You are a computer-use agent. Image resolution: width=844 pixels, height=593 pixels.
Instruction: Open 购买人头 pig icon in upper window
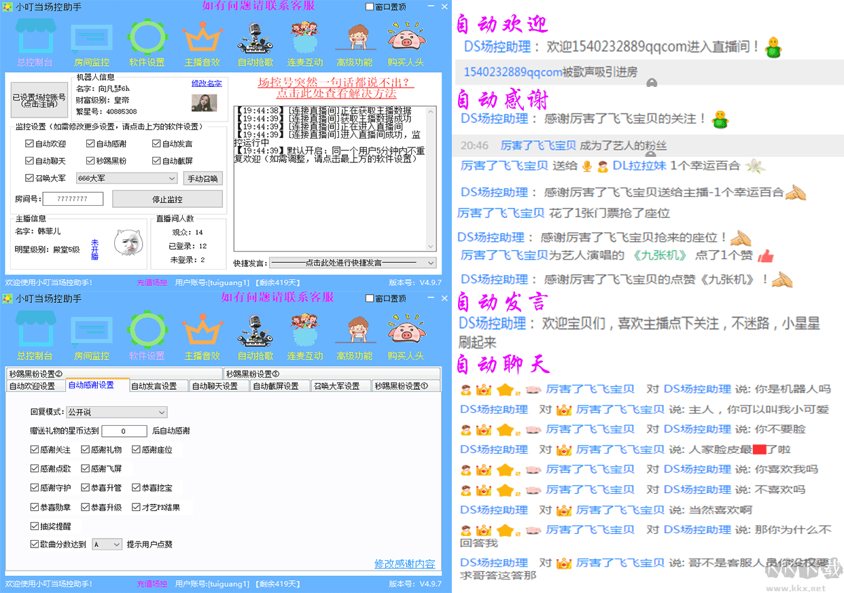406,42
